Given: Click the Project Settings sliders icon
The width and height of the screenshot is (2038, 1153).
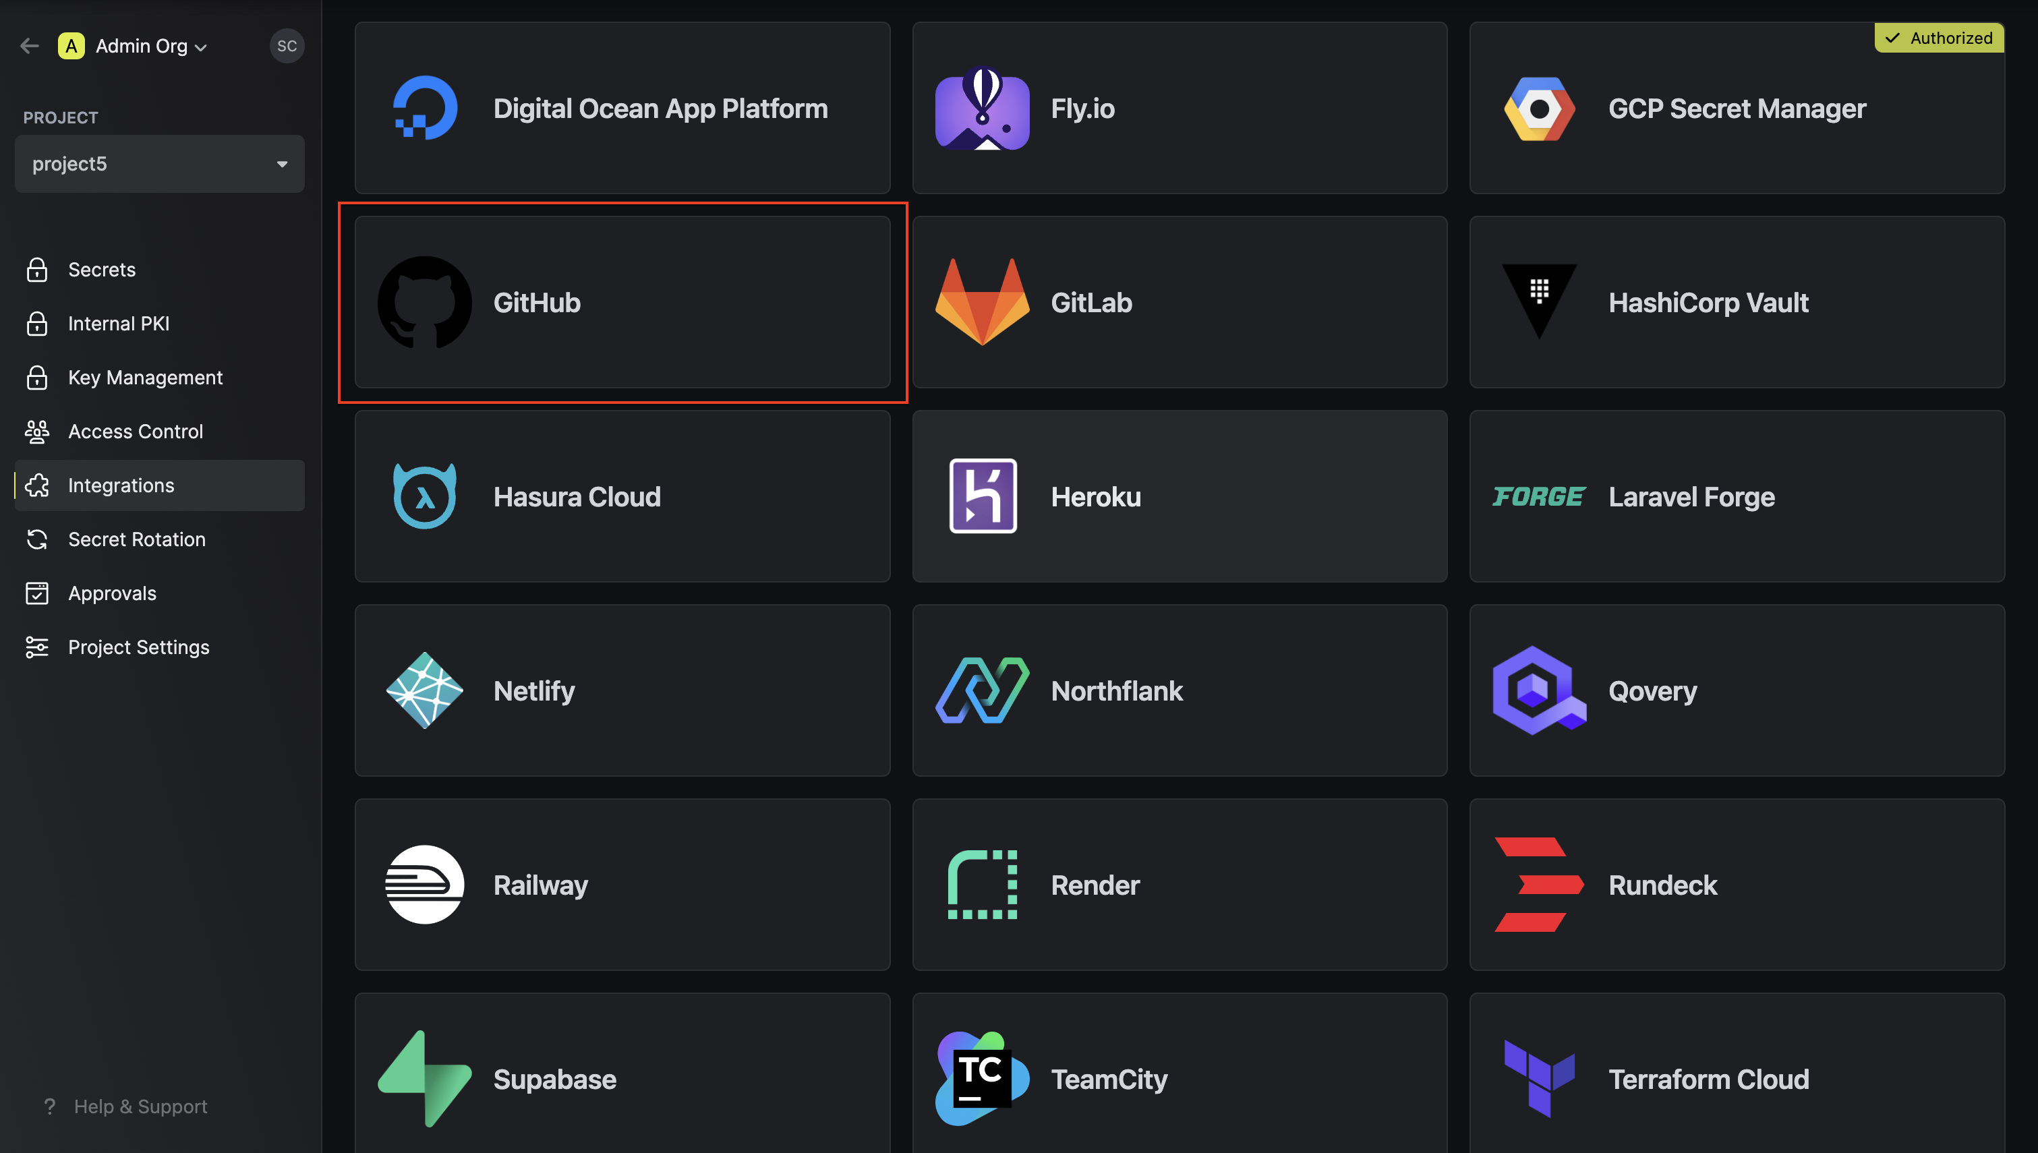Looking at the screenshot, I should [37, 647].
